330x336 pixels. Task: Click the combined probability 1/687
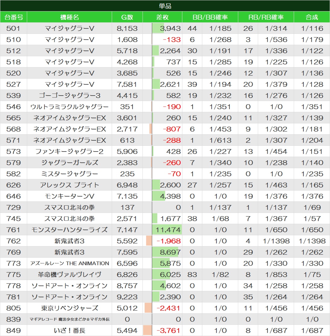point(312,331)
